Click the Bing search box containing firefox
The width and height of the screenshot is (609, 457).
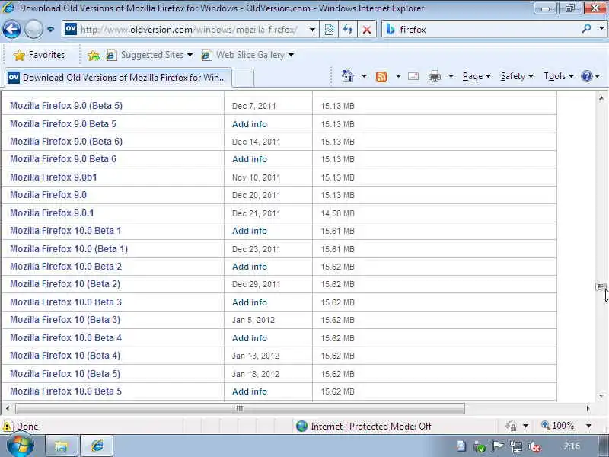482,29
